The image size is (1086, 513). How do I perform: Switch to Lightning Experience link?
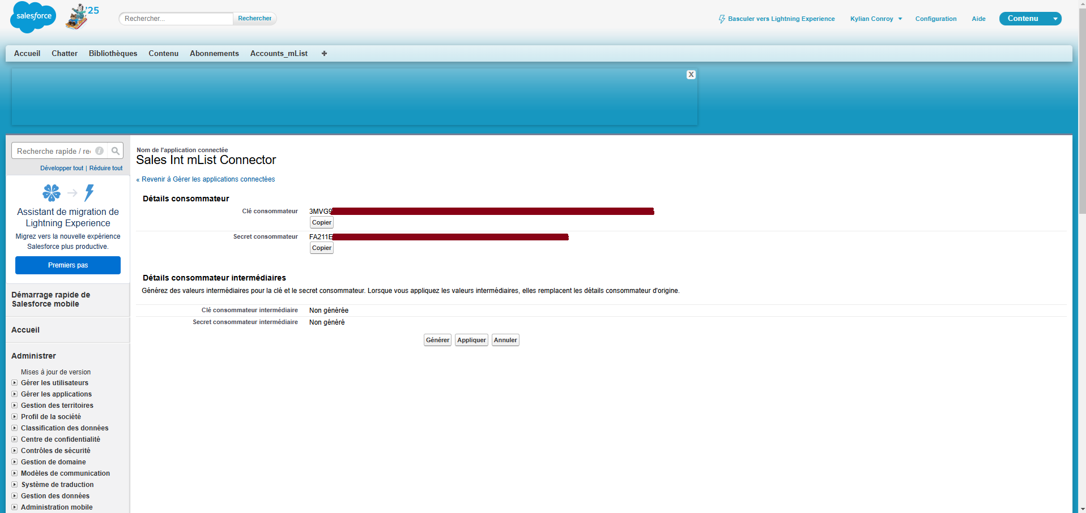coord(777,19)
